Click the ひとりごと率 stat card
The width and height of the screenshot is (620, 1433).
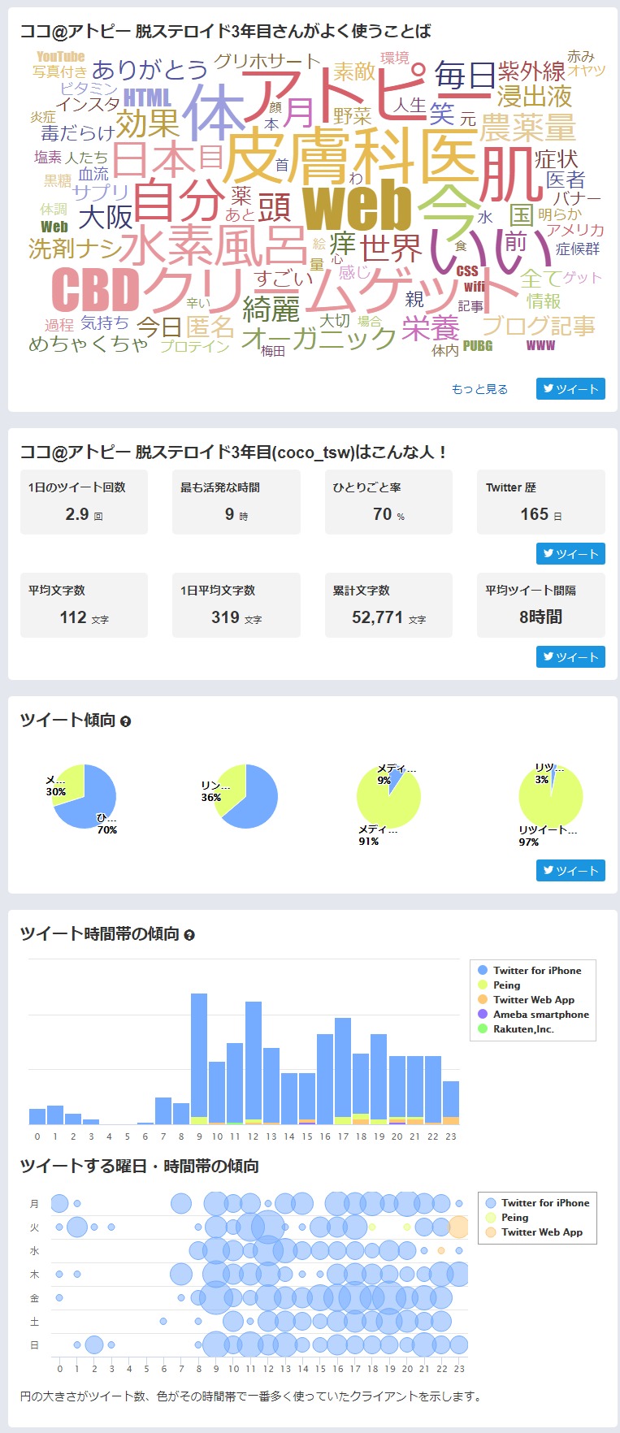click(388, 502)
